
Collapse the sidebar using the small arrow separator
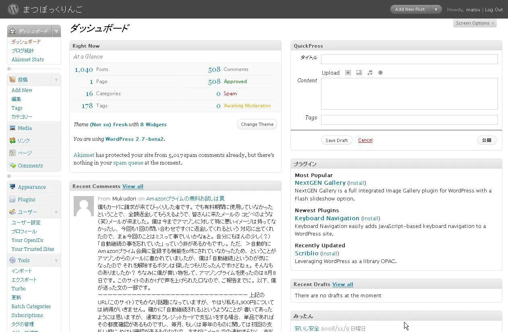tap(9, 69)
